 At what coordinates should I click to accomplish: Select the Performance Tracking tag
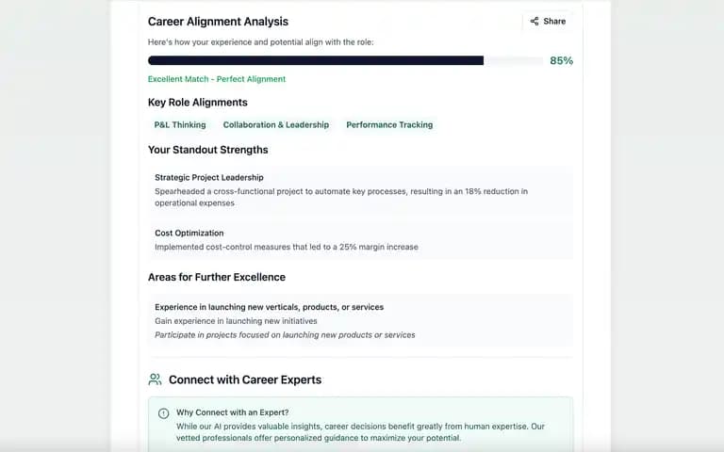tap(389, 125)
